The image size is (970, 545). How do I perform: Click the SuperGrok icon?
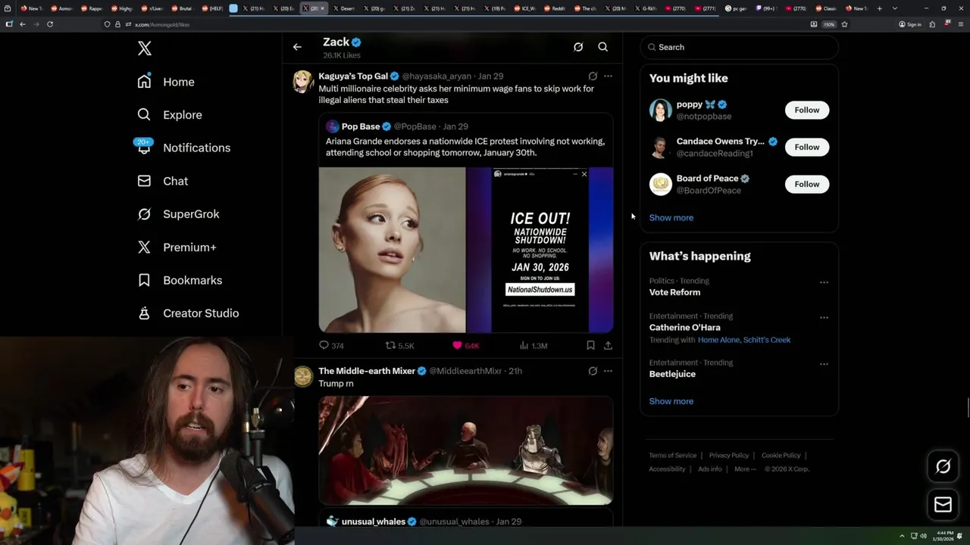tap(144, 214)
